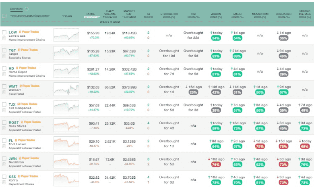Remove Home Depot with its trash icon
This screenshot has width=316, height=192.
[4, 75]
